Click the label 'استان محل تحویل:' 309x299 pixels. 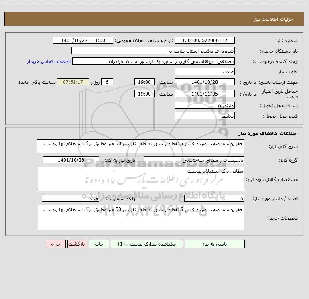pos(279,106)
